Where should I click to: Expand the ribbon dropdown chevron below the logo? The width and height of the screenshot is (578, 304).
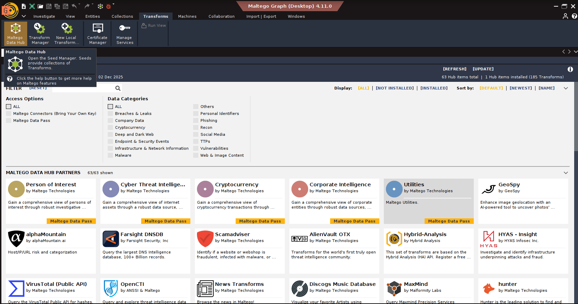point(24,16)
